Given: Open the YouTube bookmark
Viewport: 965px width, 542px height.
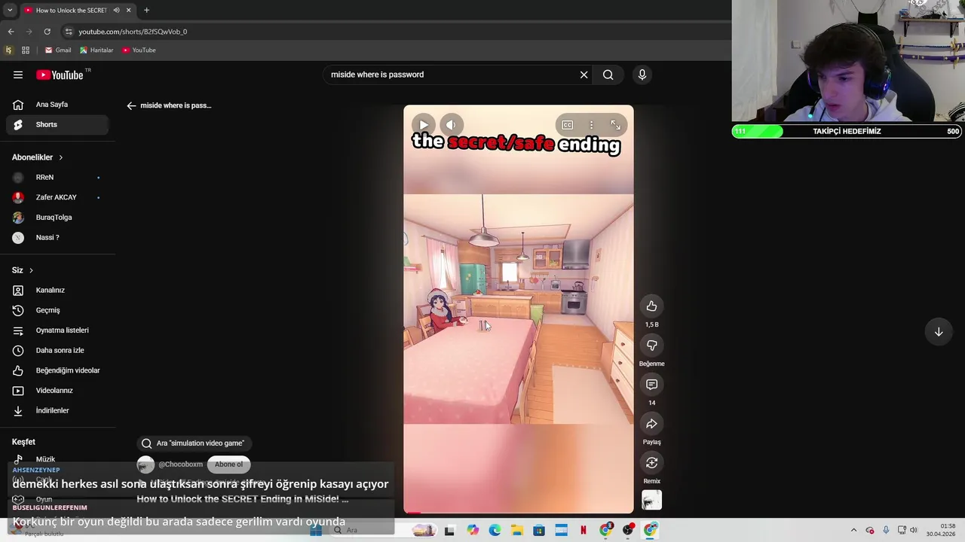Looking at the screenshot, I should pos(139,50).
